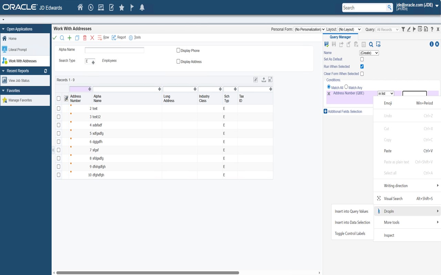This screenshot has width=441, height=275.
Task: Click the pencil edit icon beside Query
Action: (409, 29)
